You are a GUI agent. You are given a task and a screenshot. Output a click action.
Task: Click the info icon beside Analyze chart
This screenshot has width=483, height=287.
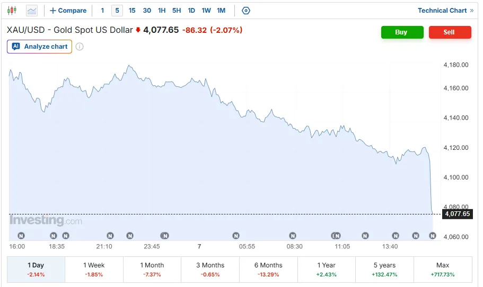80,47
